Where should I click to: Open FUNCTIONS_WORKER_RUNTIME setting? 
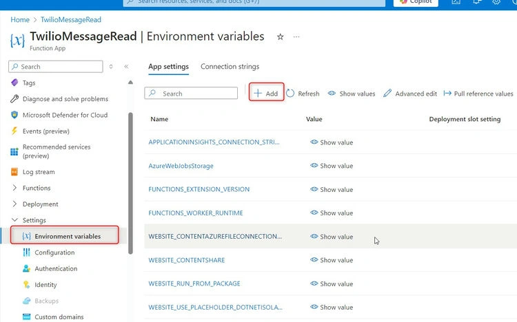click(x=196, y=213)
